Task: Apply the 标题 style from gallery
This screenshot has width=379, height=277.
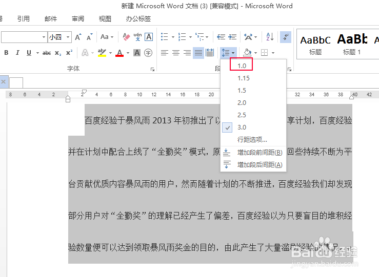Action: click(315, 45)
